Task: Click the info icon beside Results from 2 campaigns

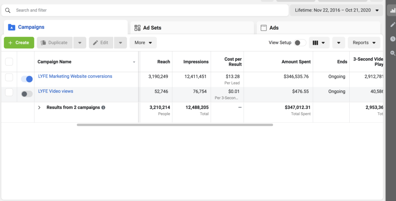Action: [103, 108]
